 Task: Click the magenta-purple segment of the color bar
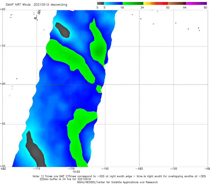(196, 3)
